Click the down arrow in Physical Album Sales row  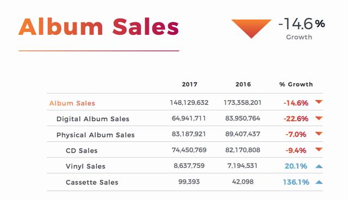[x=319, y=134]
